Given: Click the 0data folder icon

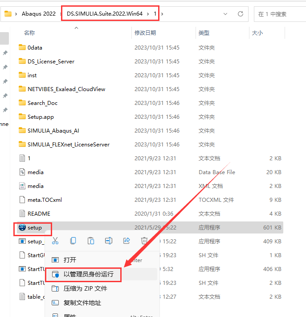Looking at the screenshot, I should point(22,47).
